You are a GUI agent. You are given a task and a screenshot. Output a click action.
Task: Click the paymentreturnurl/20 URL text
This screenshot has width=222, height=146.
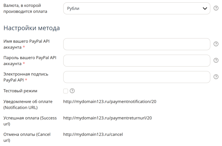(107, 118)
